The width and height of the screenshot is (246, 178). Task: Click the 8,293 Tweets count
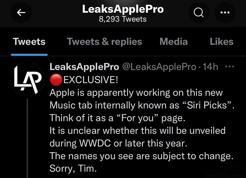pyautogui.click(x=123, y=19)
